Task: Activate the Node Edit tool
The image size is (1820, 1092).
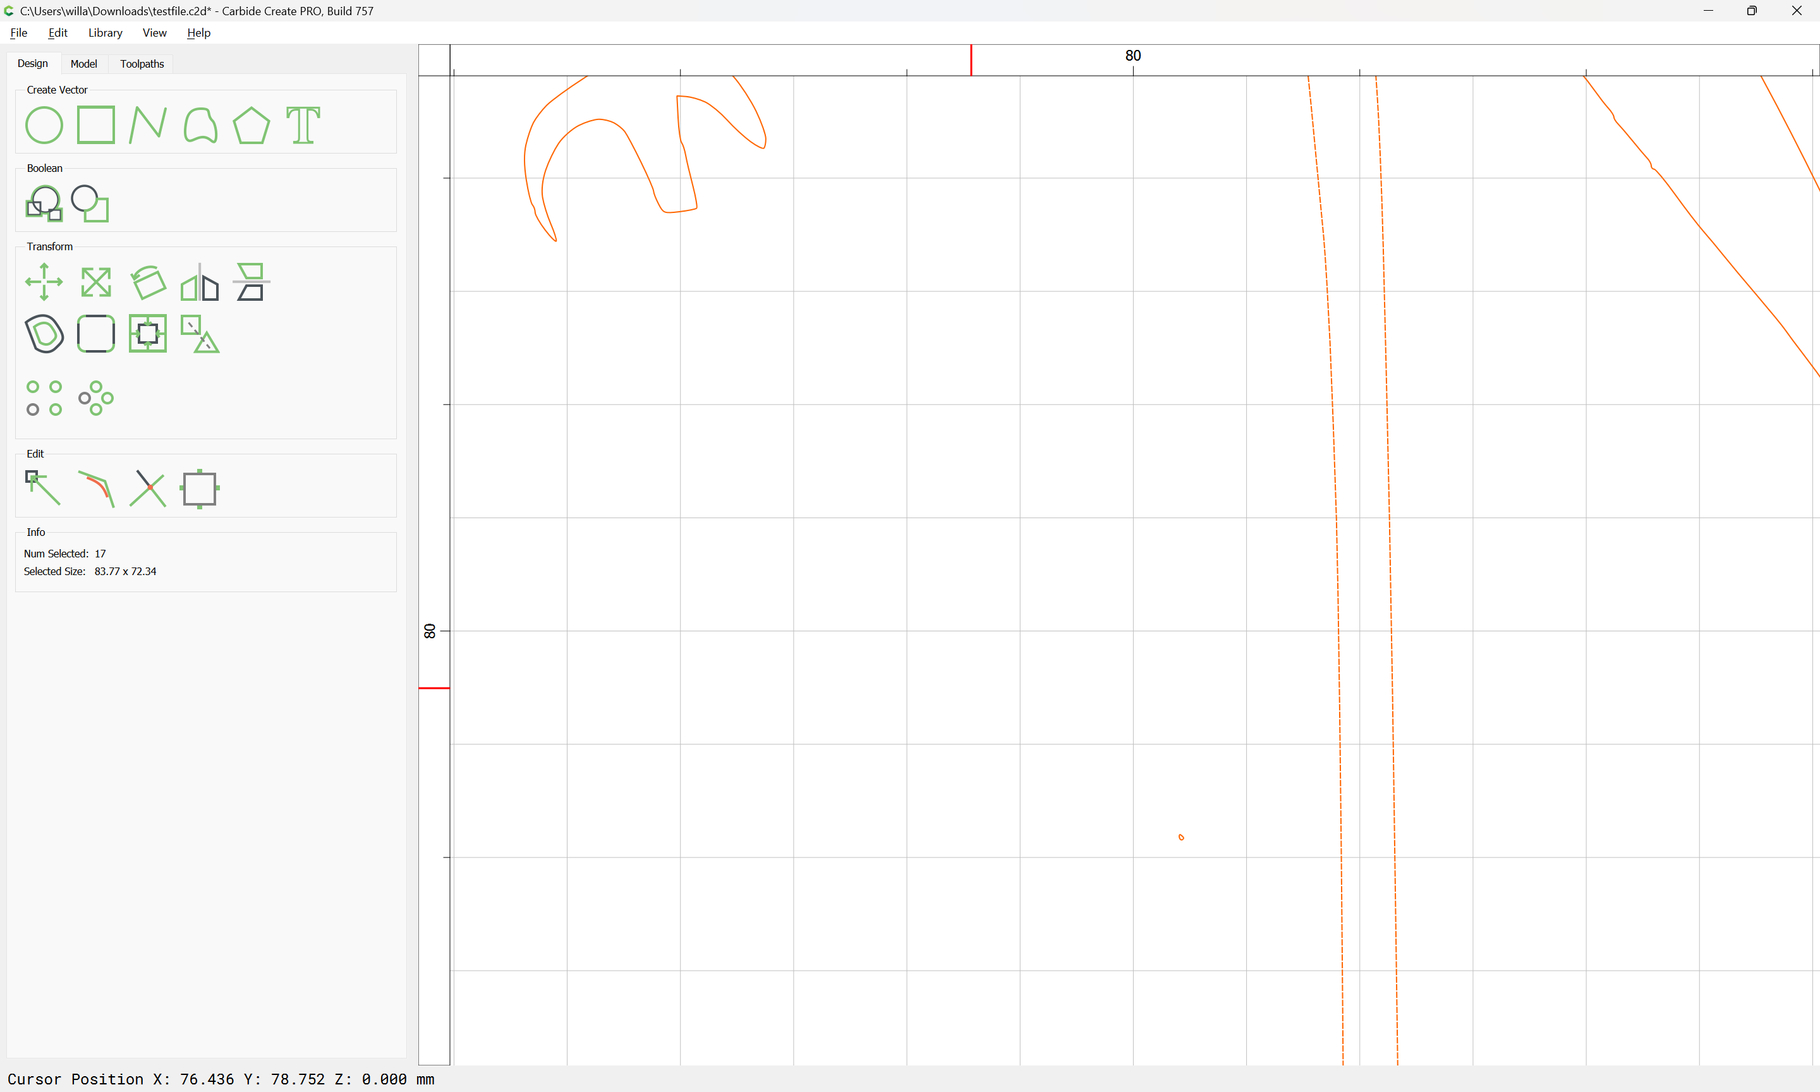Action: point(43,488)
